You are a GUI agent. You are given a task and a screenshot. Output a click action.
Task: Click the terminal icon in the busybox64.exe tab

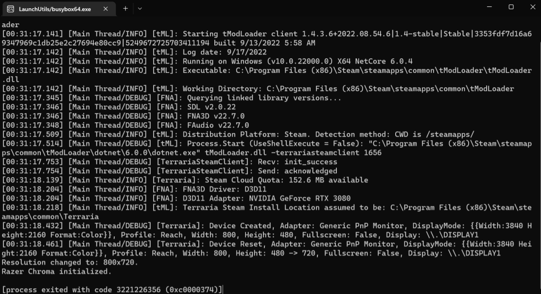click(x=10, y=9)
